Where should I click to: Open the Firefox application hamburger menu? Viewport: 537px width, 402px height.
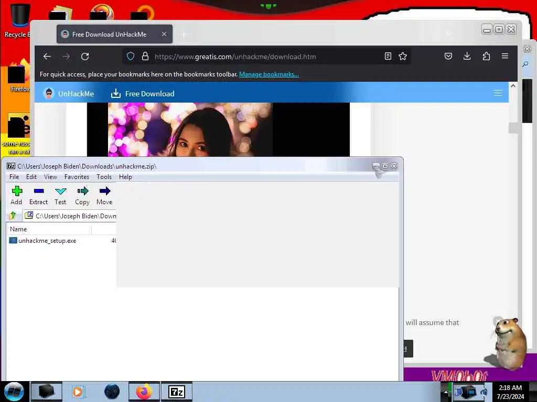505,56
